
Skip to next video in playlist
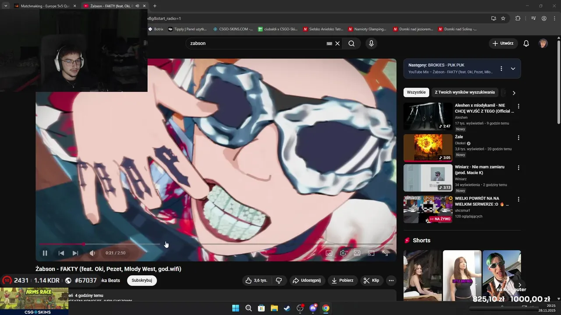click(75, 253)
